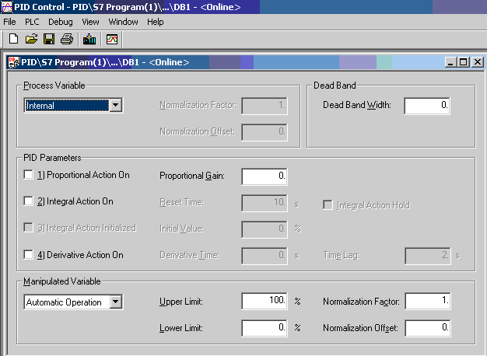The width and height of the screenshot is (487, 356).
Task: Open the PLC menu
Action: coord(32,22)
